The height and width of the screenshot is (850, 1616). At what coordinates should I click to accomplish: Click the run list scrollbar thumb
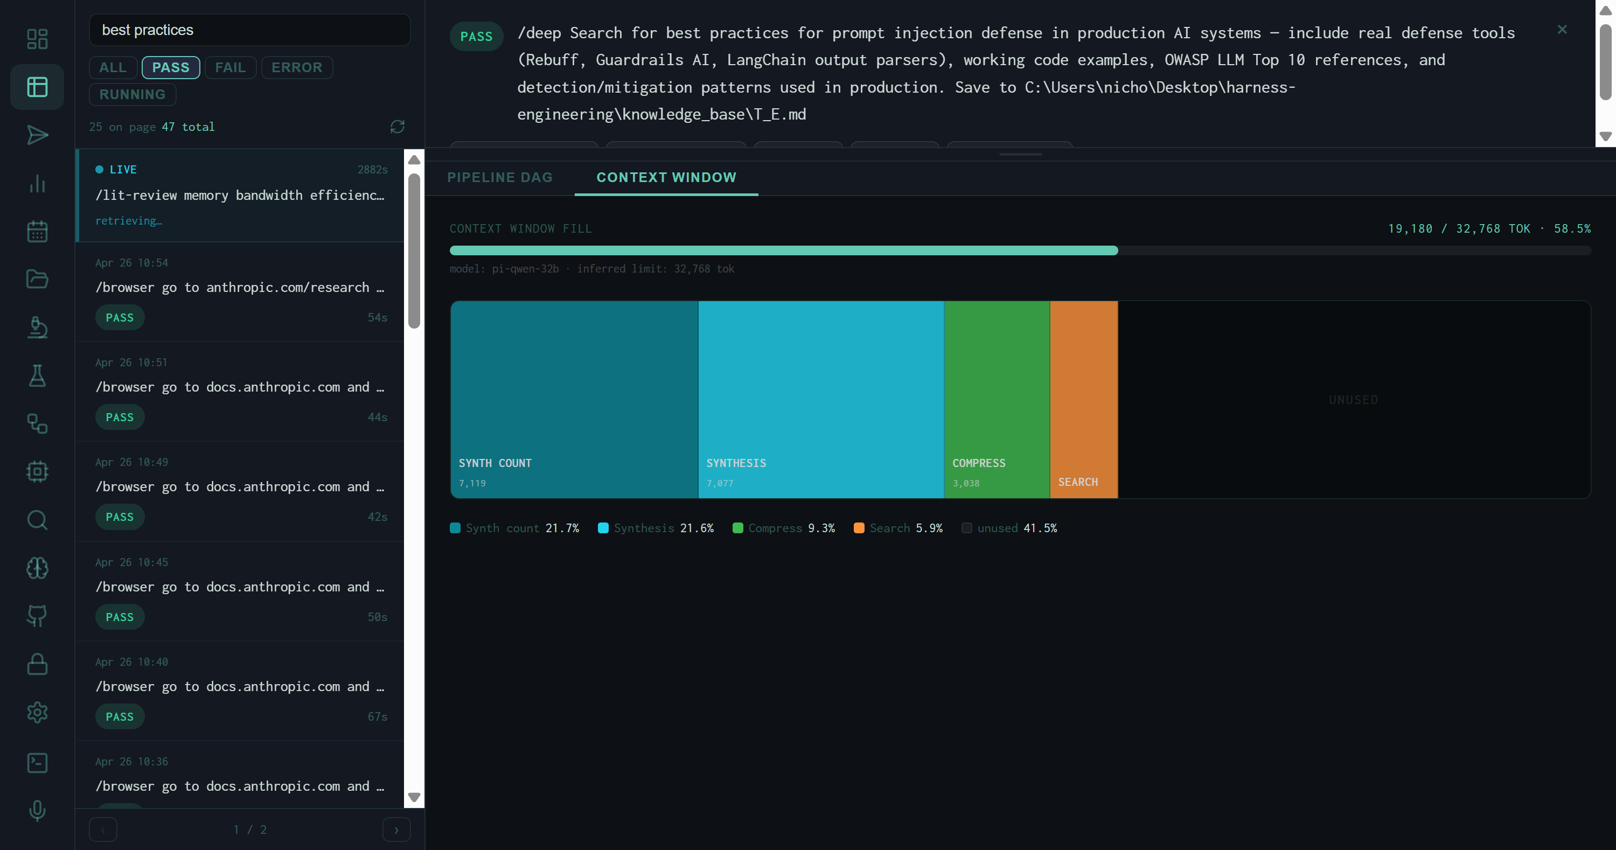tap(414, 251)
